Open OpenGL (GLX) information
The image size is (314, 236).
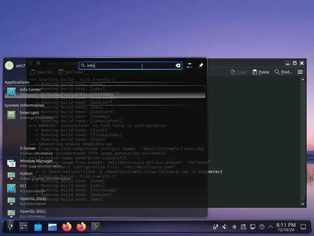pyautogui.click(x=105, y=201)
